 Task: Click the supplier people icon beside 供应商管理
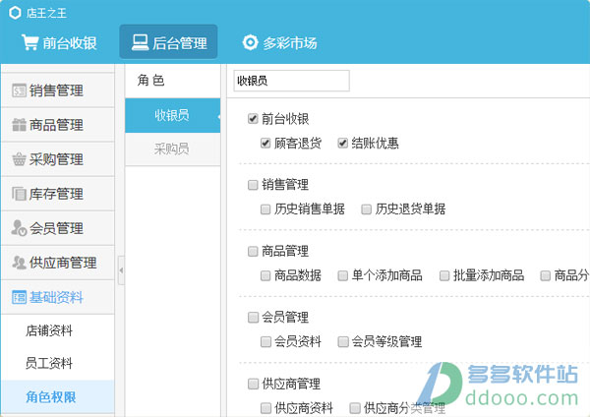[19, 263]
